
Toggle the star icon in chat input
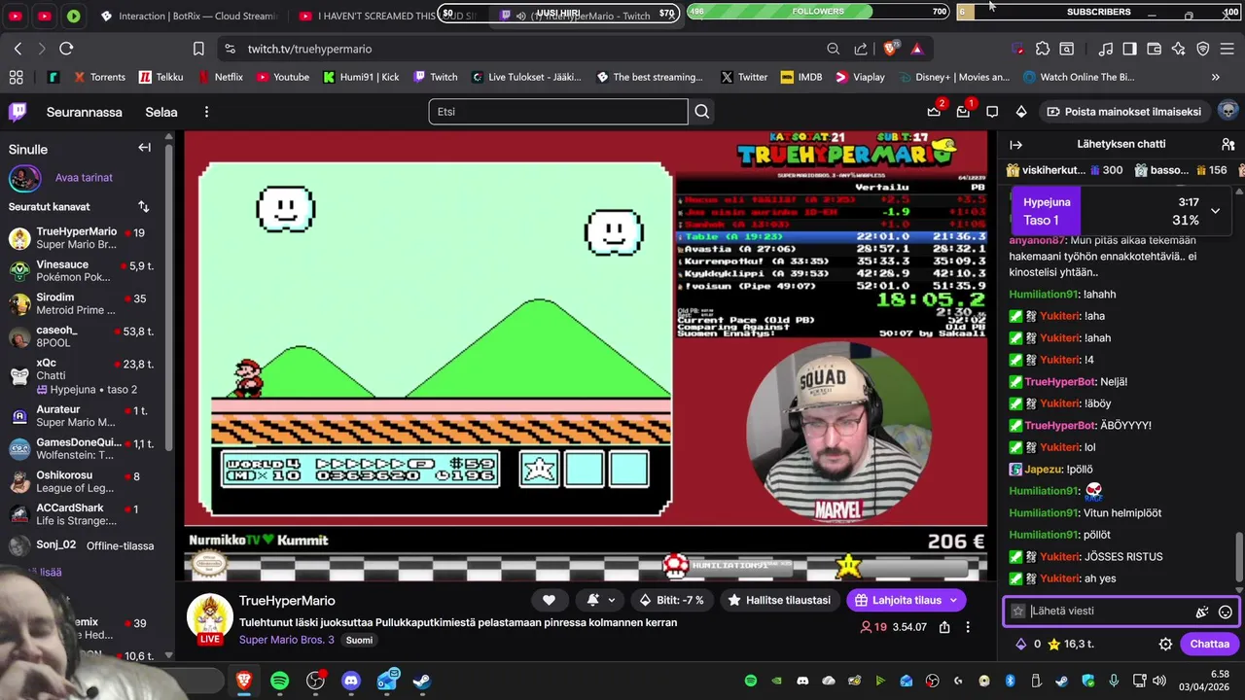point(1018,612)
